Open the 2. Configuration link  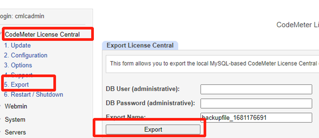26,55
